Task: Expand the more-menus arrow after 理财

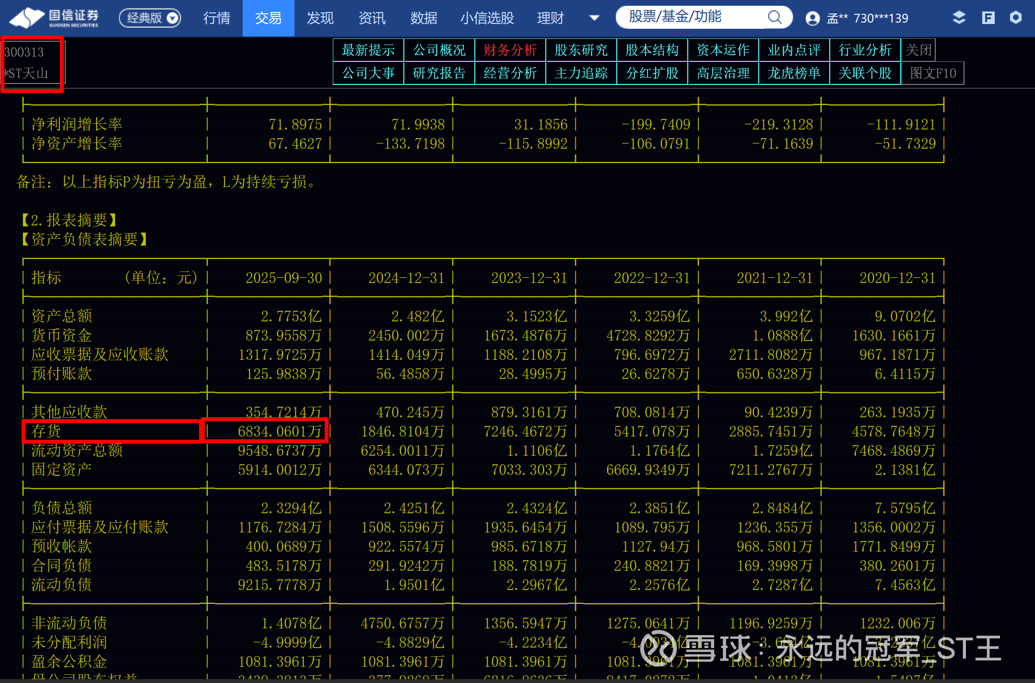Action: click(x=594, y=18)
